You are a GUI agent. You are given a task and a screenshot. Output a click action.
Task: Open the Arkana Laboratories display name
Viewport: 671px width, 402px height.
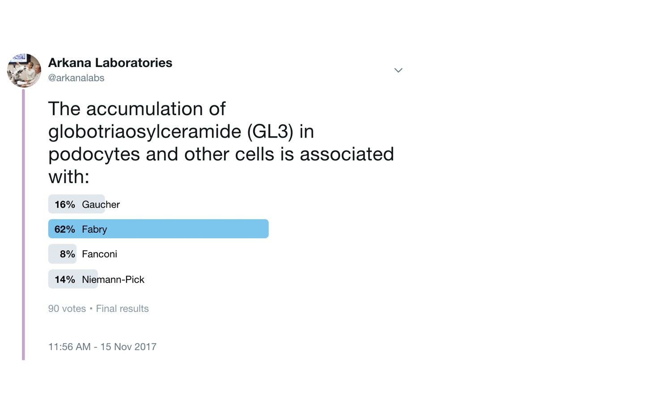click(x=110, y=63)
